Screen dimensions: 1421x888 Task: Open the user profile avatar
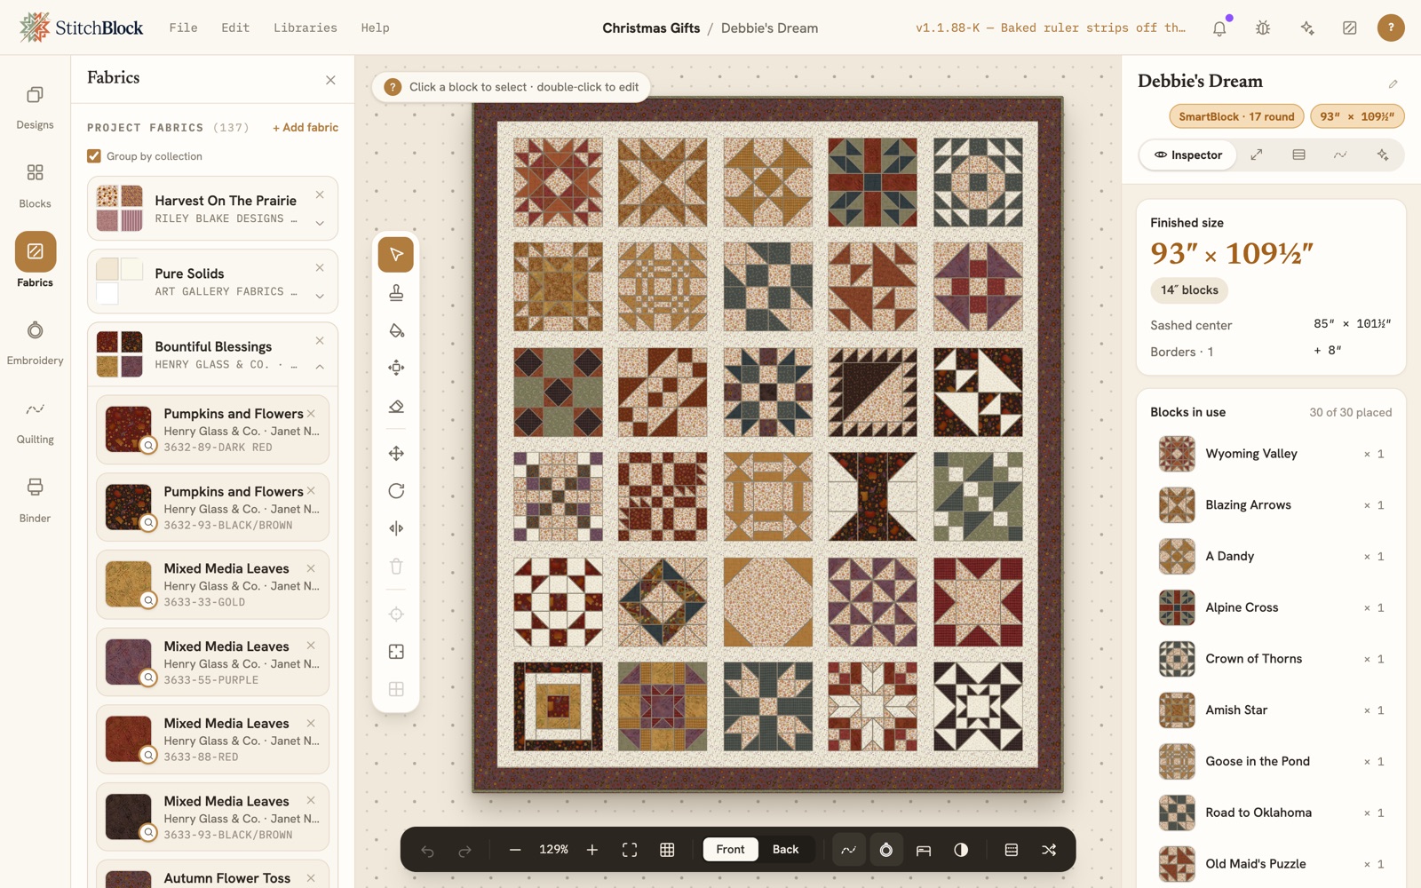(1391, 28)
